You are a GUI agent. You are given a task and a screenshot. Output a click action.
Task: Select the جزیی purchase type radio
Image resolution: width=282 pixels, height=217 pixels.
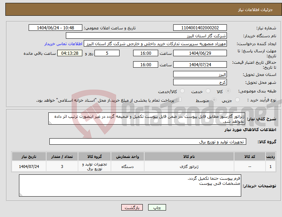pos(237,100)
